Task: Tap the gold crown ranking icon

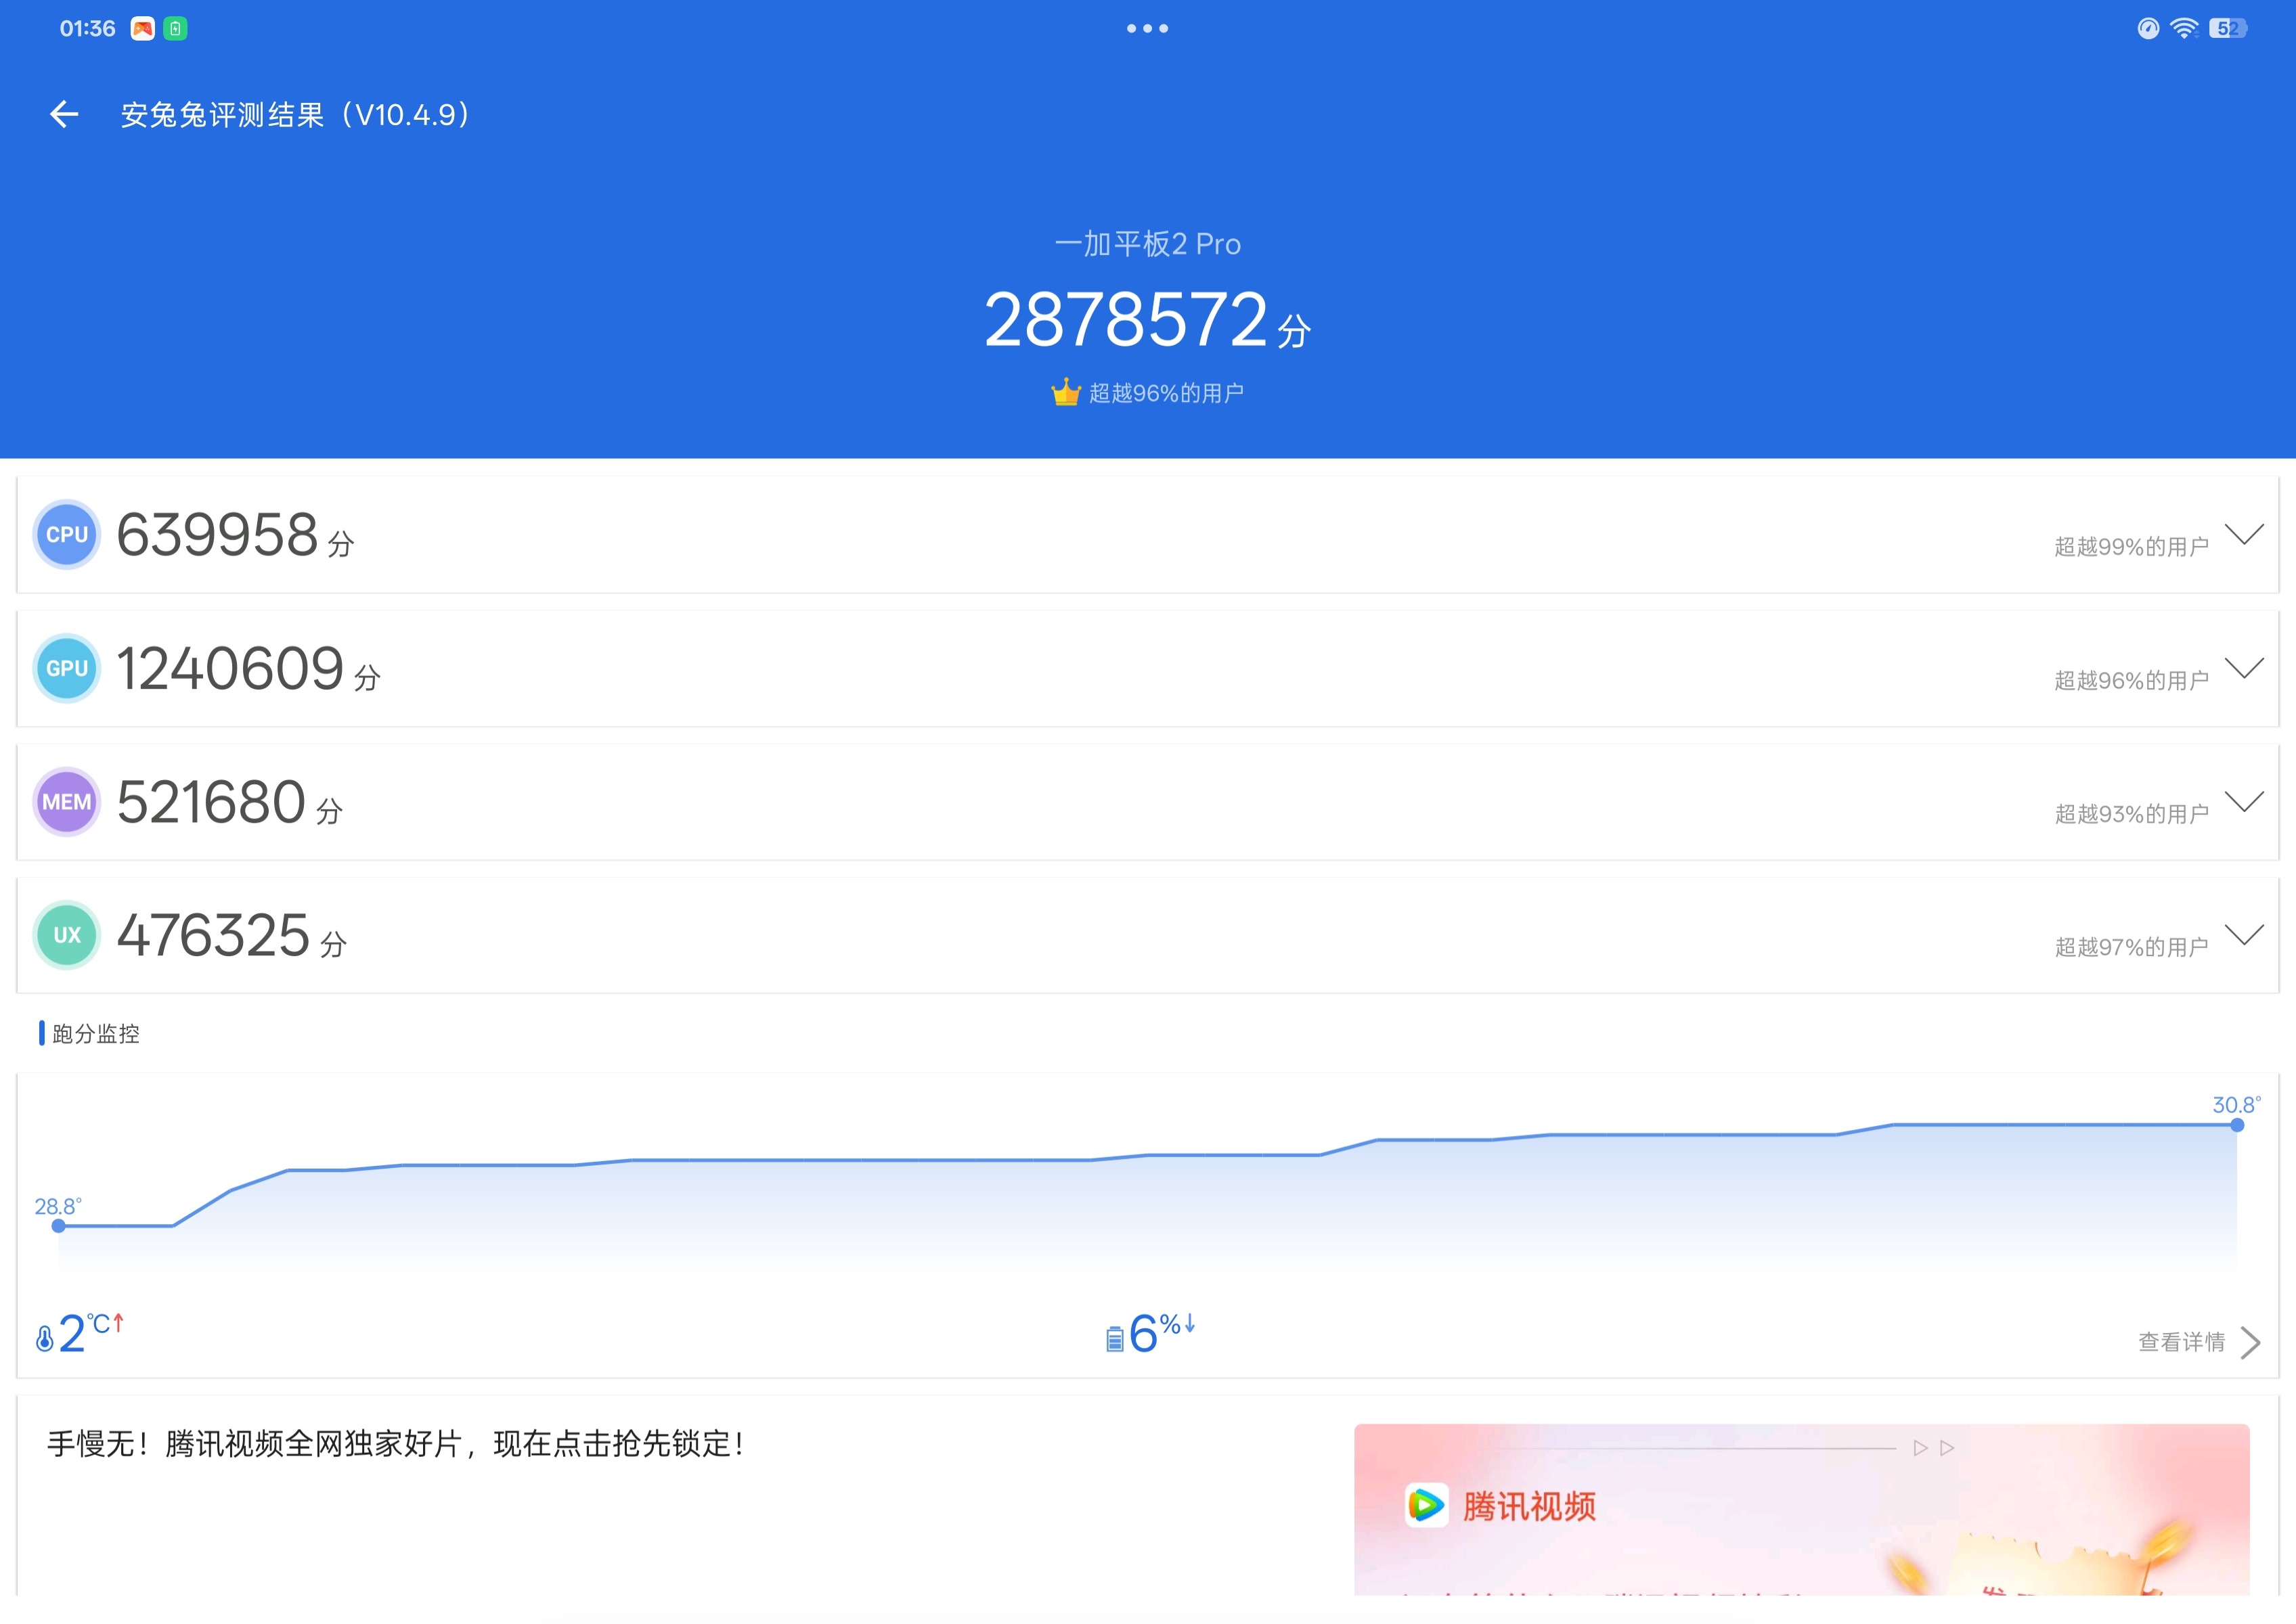Action: tap(1065, 392)
